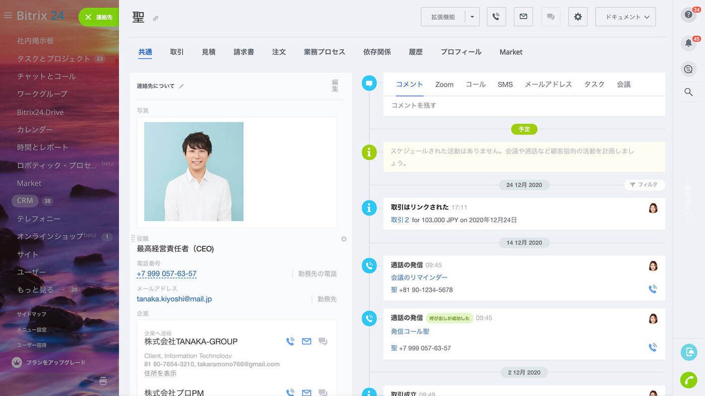Viewport: 705px width, 396px height.
Task: Call back icon in 発信コール聖 entry
Action: point(653,347)
